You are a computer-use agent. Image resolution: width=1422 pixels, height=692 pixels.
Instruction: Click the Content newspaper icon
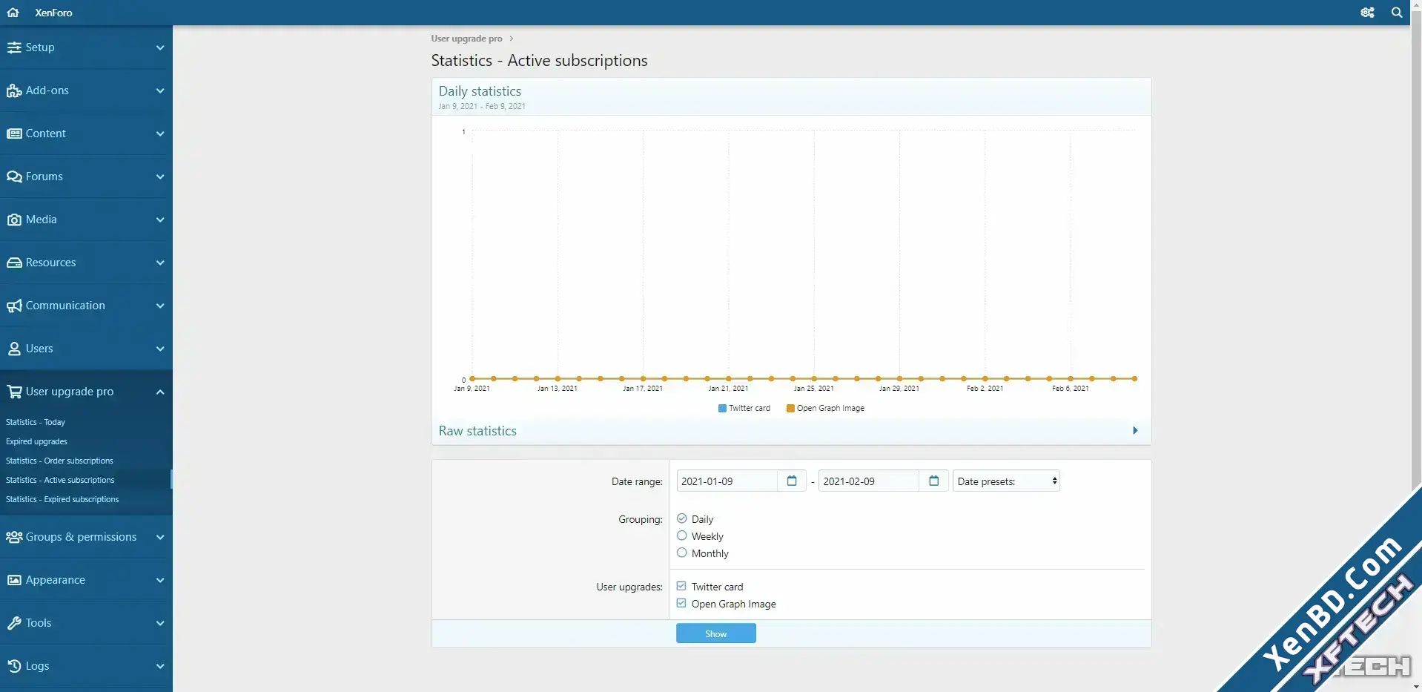click(x=14, y=134)
